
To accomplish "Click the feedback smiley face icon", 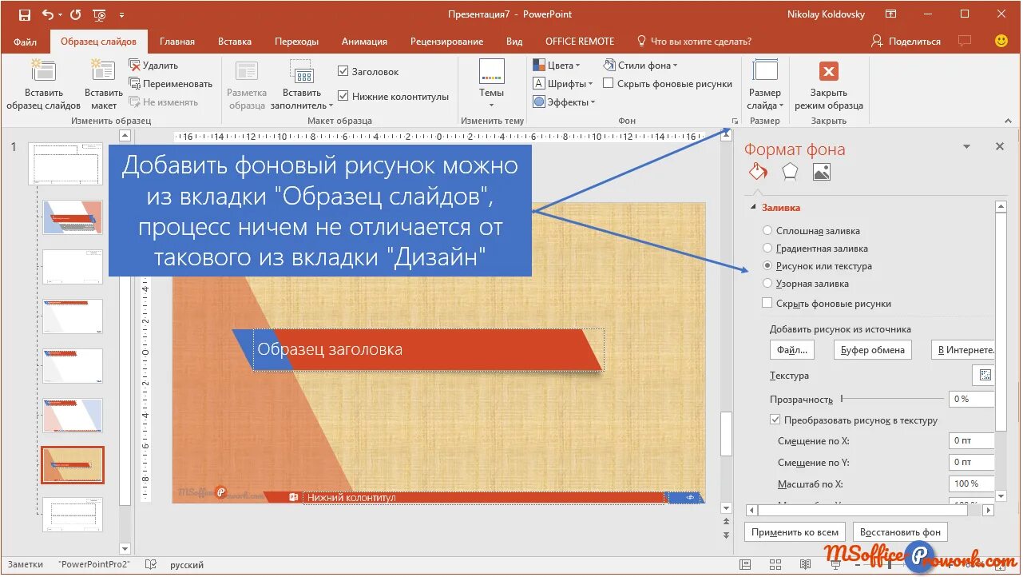I will (x=1001, y=41).
